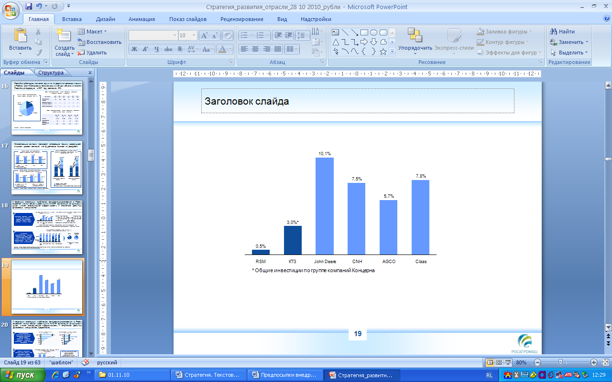Increase font size with large A

click(204, 35)
